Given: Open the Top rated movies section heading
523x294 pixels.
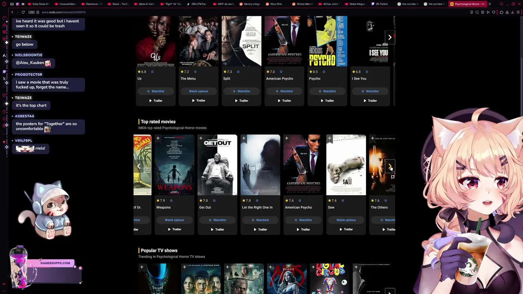Looking at the screenshot, I should pos(158,122).
